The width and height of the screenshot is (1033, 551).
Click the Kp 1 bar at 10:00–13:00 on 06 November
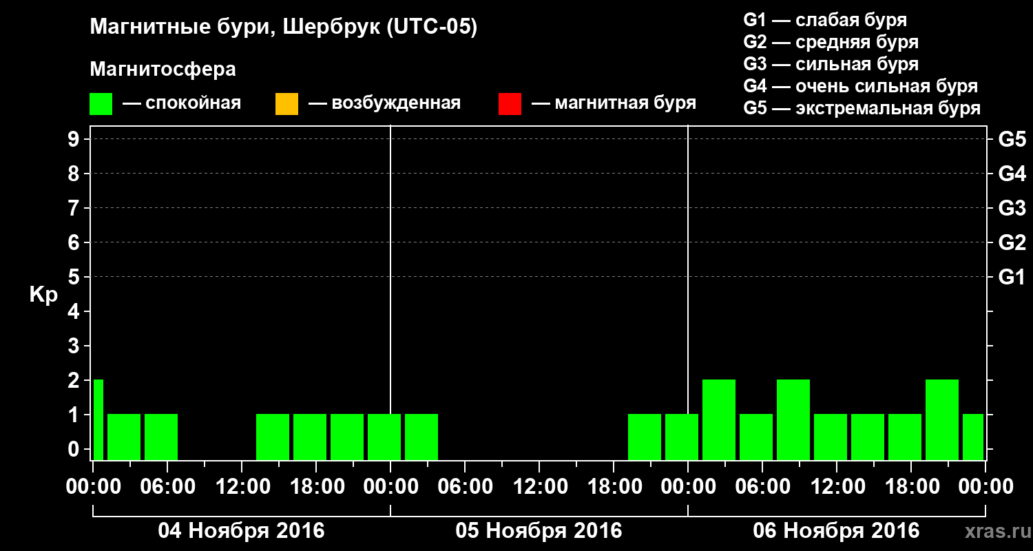click(831, 437)
